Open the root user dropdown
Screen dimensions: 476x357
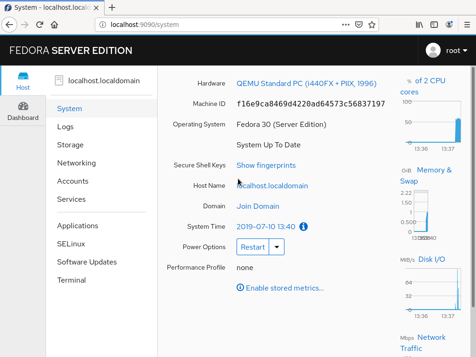456,50
